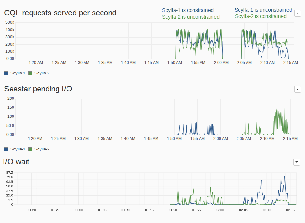Click the 2:10 AM x-axis label on Seastar chart
Viewport: 305px width, 223px height.
(x=267, y=139)
